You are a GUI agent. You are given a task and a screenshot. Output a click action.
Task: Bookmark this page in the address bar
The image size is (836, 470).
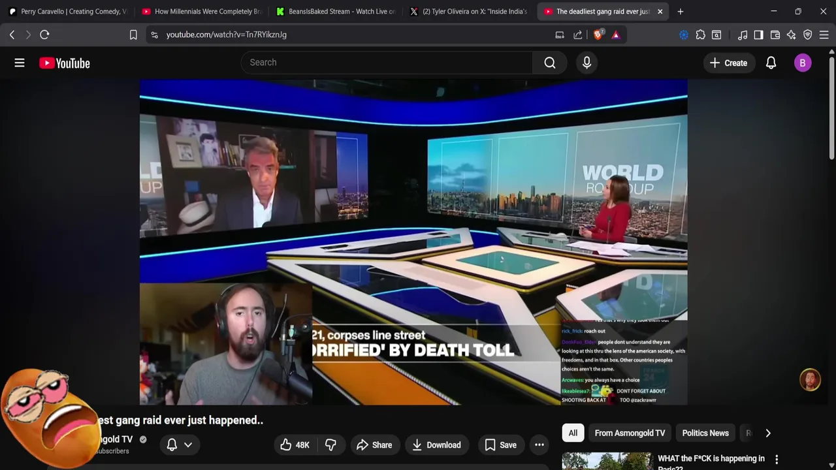tap(133, 35)
